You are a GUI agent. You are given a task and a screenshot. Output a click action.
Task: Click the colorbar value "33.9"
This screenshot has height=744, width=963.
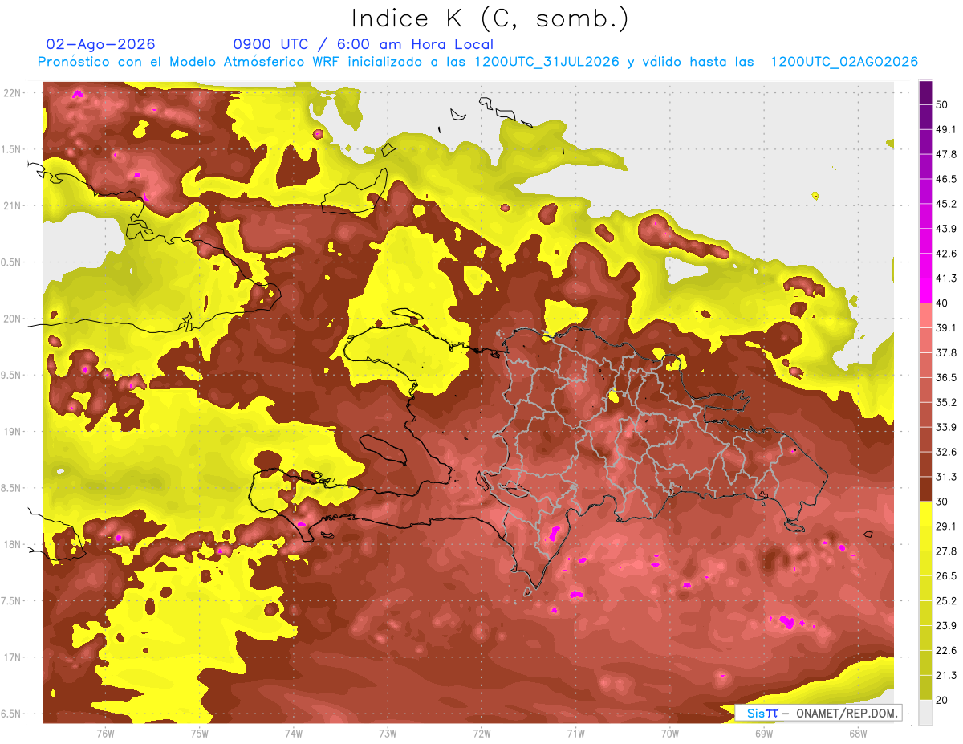945,427
